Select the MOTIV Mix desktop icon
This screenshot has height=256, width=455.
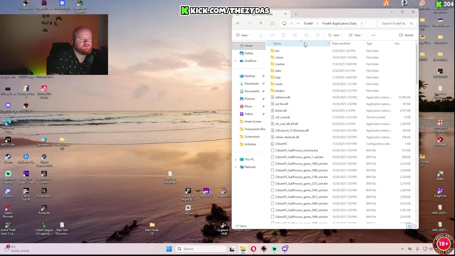8,141
